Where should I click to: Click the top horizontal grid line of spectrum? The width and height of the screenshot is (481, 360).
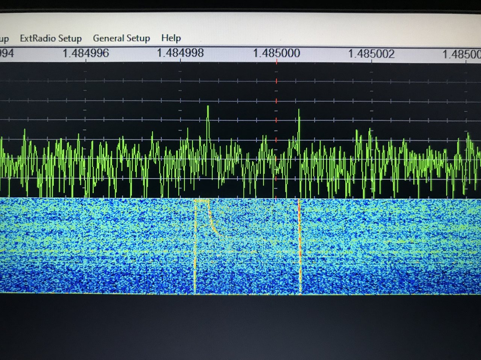[x=240, y=81]
